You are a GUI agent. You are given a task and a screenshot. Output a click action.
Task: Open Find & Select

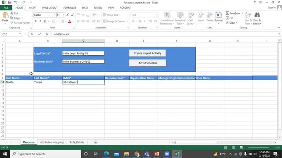[x=257, y=18]
